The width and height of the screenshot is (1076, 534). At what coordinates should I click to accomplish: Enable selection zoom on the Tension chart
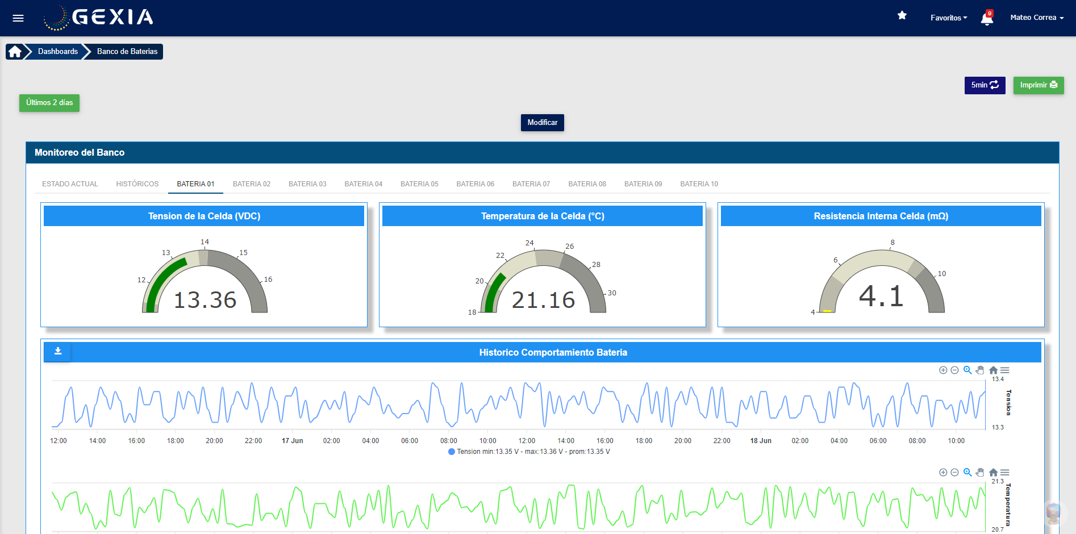pyautogui.click(x=967, y=370)
